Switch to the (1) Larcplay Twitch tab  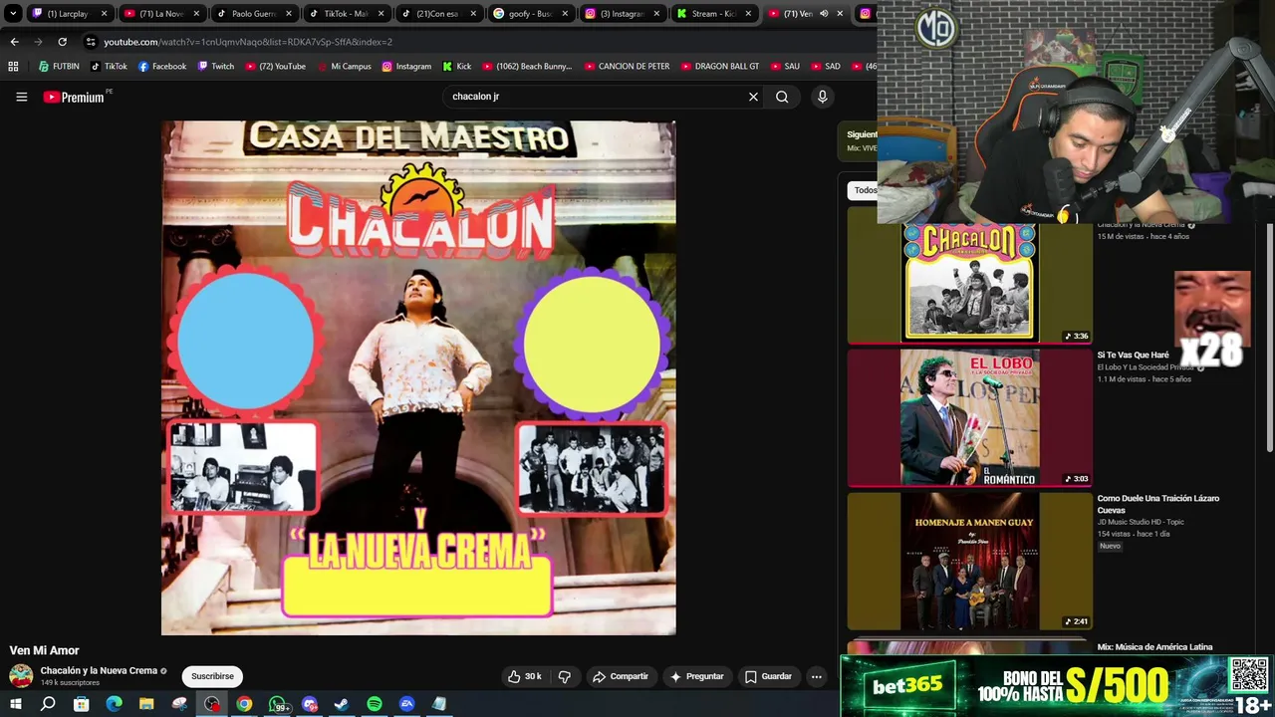(x=69, y=14)
